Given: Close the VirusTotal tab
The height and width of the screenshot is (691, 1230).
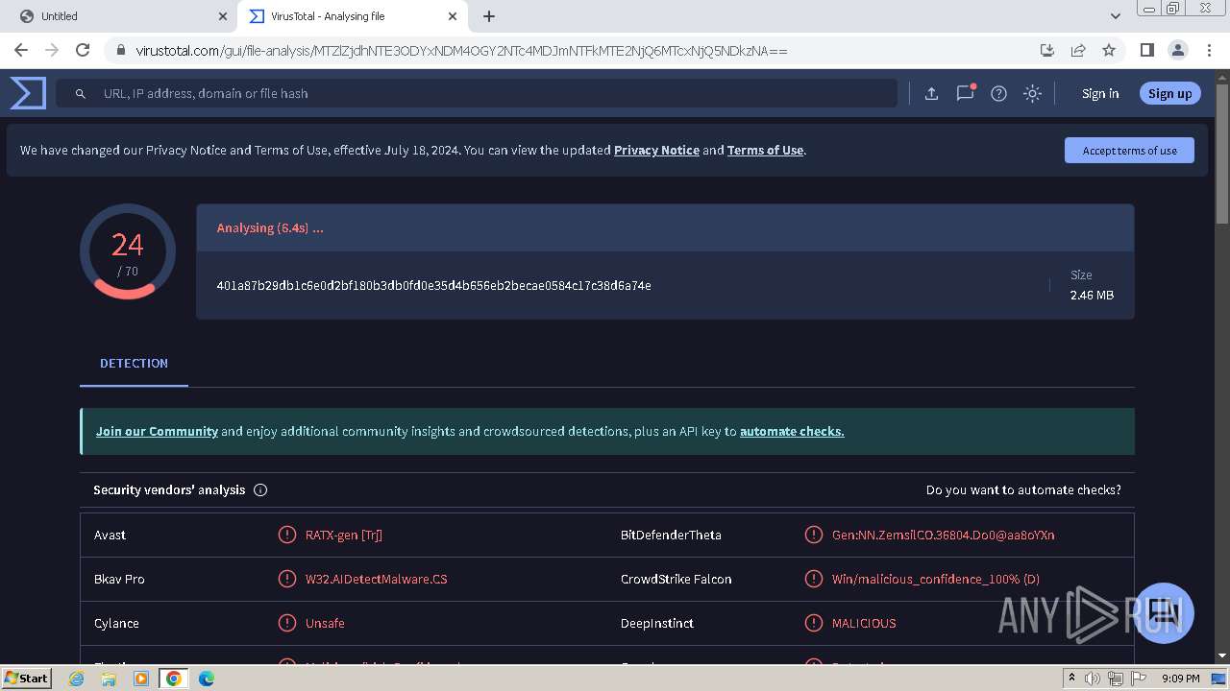Looking at the screenshot, I should click(x=453, y=16).
